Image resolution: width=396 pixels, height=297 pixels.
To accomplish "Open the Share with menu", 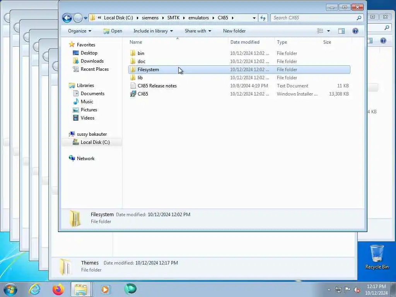I will (x=198, y=31).
